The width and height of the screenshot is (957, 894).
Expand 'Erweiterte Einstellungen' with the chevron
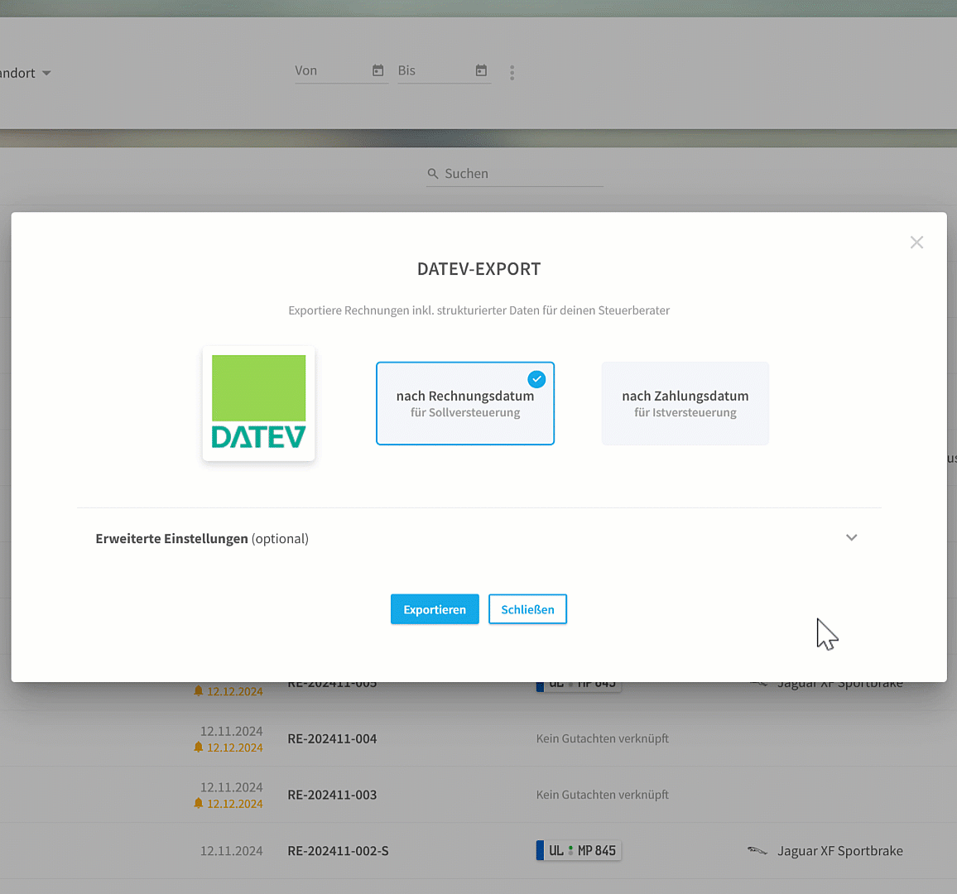[x=851, y=537]
